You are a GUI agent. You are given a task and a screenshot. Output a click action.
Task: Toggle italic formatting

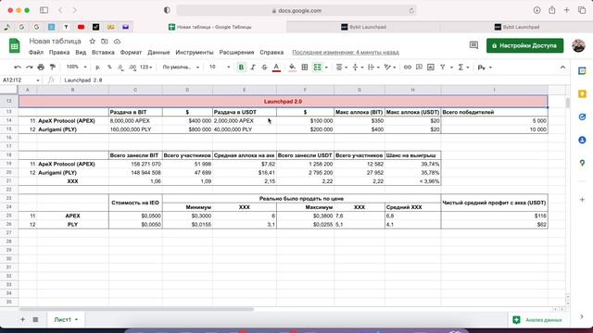pos(253,68)
